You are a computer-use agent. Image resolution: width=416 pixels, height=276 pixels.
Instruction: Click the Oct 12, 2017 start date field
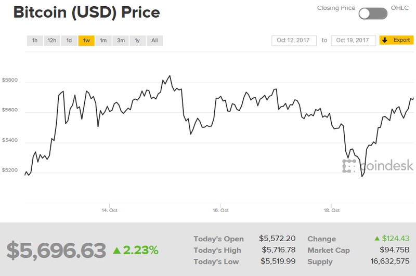coord(294,40)
